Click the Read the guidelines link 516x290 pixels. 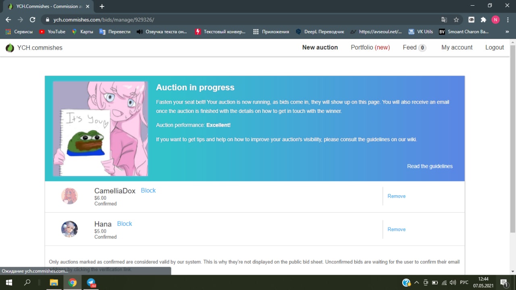[430, 166]
